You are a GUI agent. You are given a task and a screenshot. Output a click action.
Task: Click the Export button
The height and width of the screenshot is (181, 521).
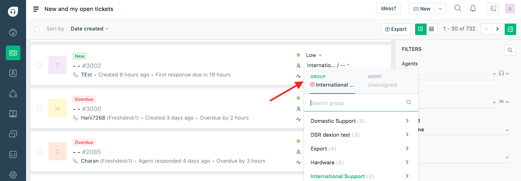396,29
